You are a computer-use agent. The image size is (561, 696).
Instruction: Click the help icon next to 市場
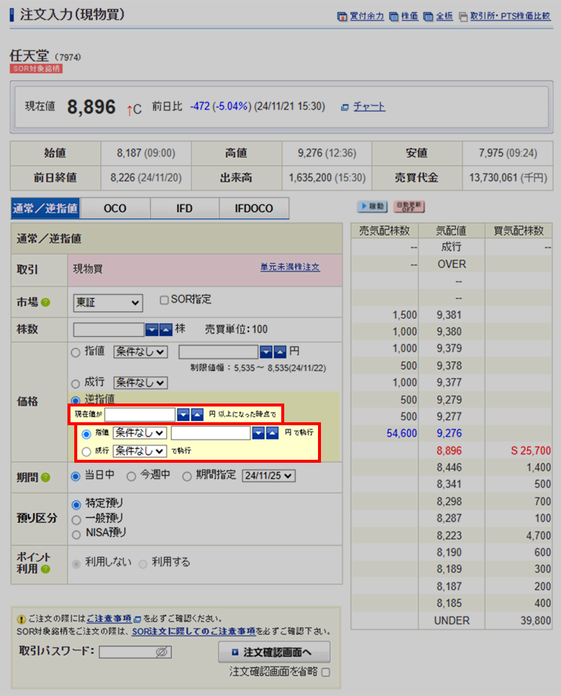point(45,302)
